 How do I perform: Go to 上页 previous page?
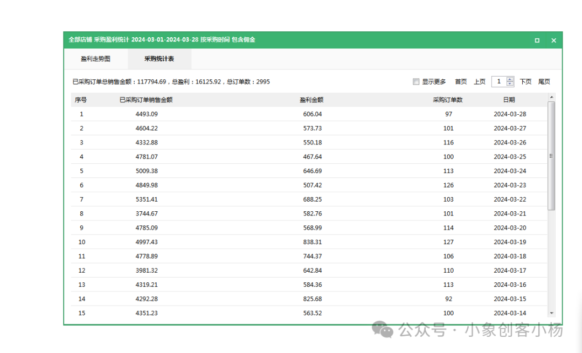(x=480, y=82)
